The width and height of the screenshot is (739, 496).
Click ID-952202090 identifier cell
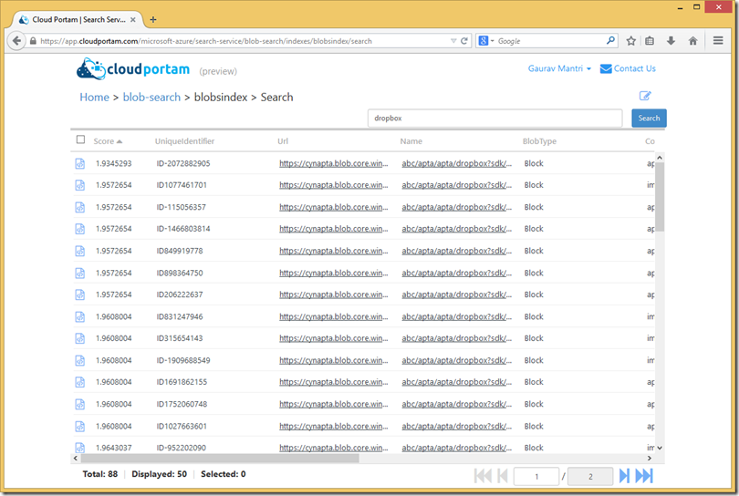pos(181,448)
